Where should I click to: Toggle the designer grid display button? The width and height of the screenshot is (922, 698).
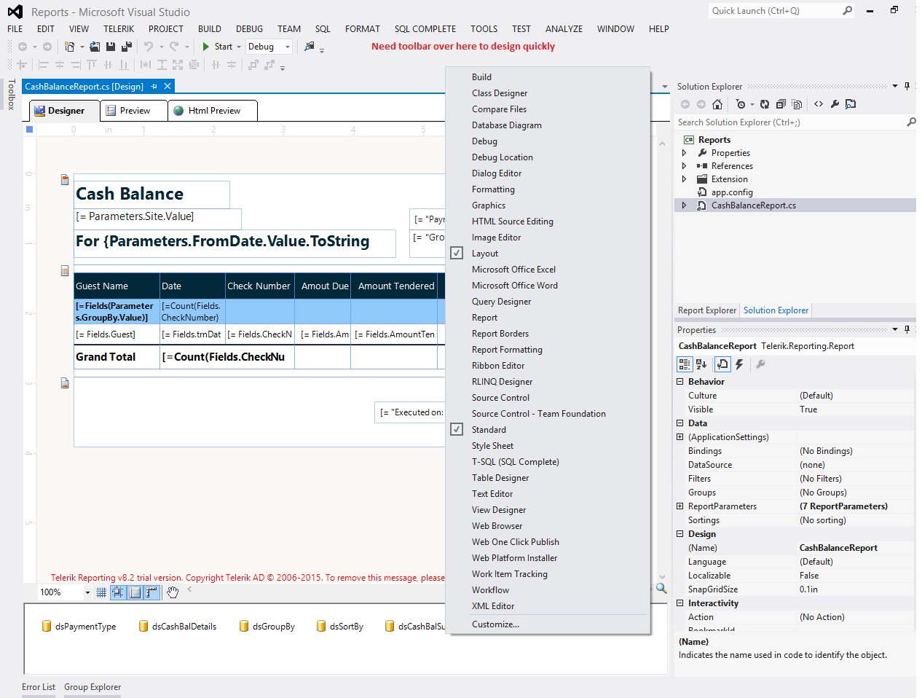pyautogui.click(x=101, y=592)
